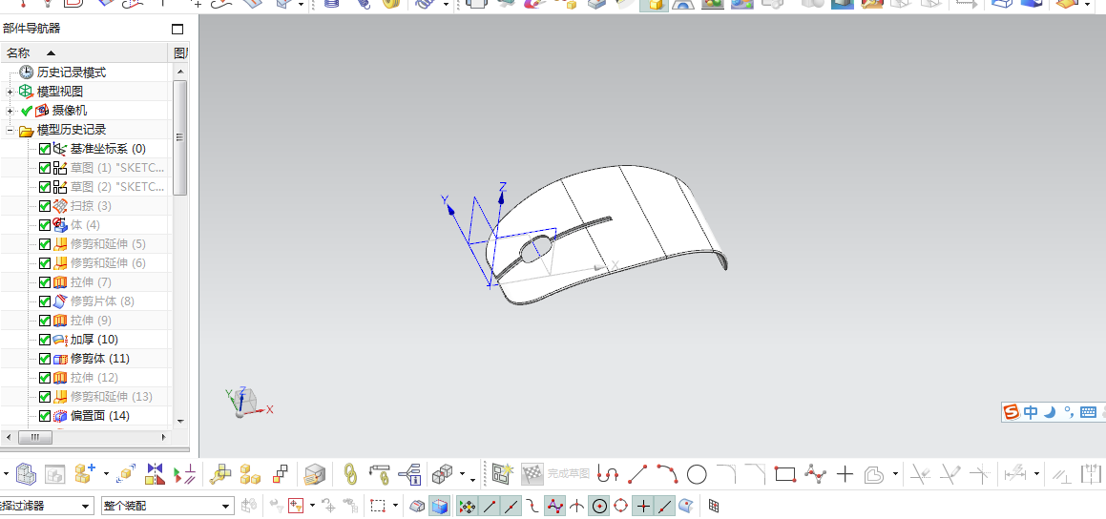Uncheck the 修剪片体 (8) checkbox
This screenshot has width=1106, height=519.
(x=45, y=301)
